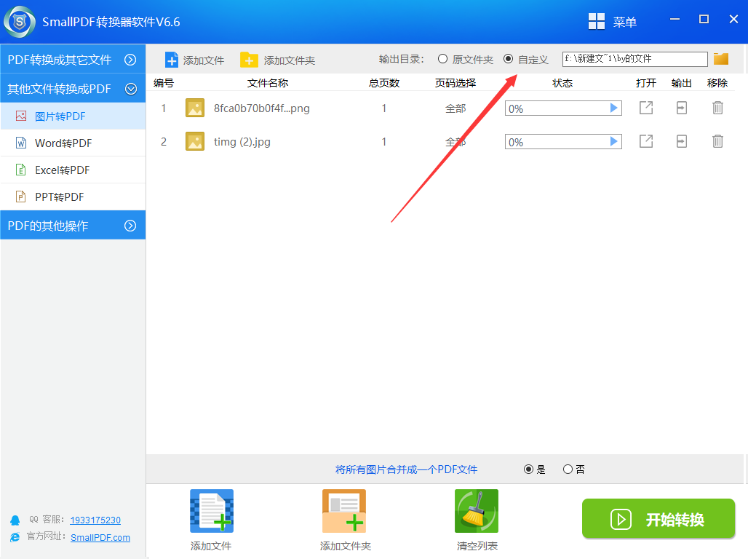Click the Excel转PDF document icon
This screenshot has width=748, height=559.
point(21,170)
